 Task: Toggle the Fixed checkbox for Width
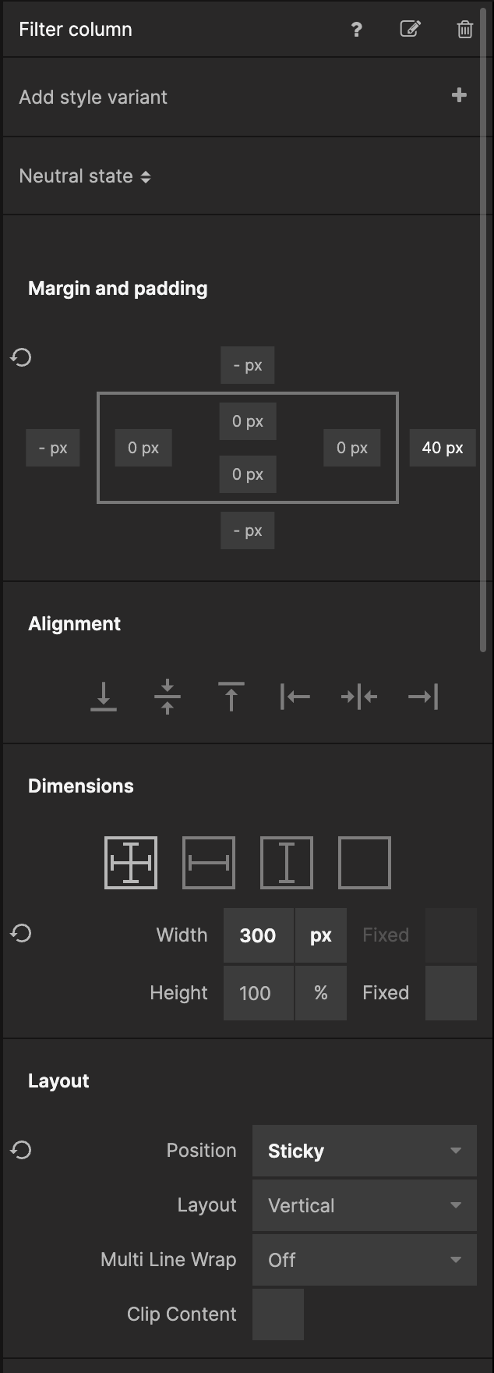pyautogui.click(x=451, y=935)
